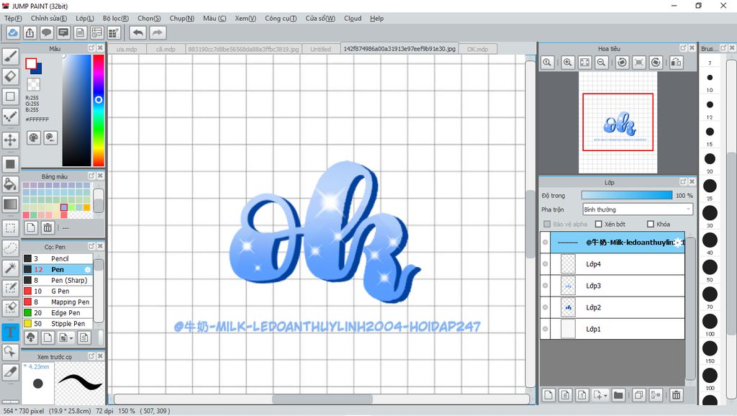Screen dimensions: 737x416
Task: Click the foreground white color swatch
Action: (31, 63)
